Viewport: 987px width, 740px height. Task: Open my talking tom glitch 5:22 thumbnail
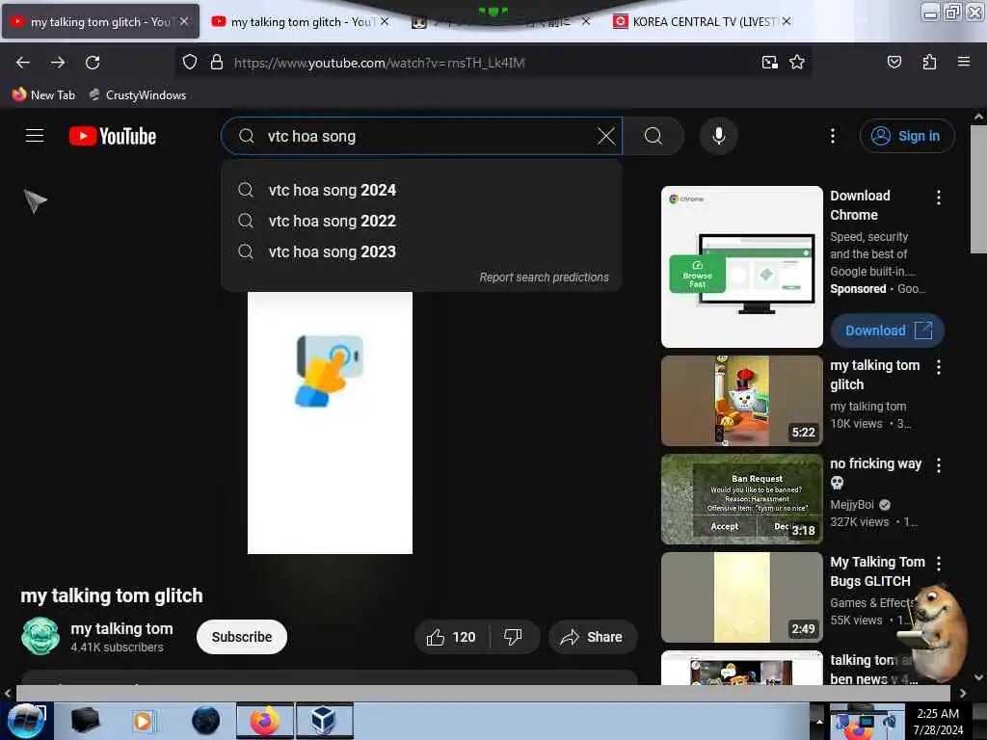coord(741,401)
